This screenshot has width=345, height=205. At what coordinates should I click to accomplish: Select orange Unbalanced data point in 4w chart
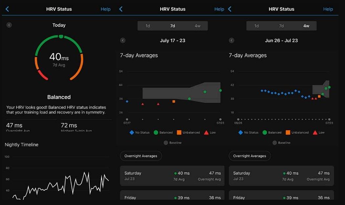pos(319,96)
